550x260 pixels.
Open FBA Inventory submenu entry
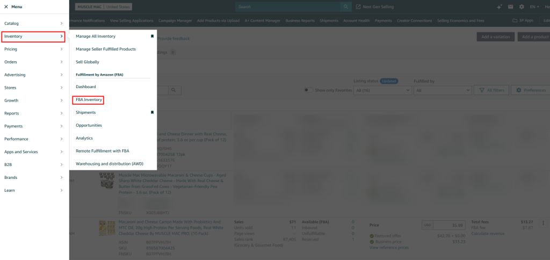89,100
